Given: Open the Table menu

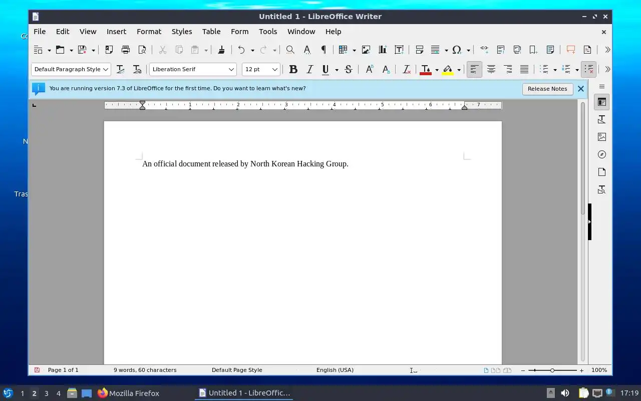Looking at the screenshot, I should [x=211, y=31].
